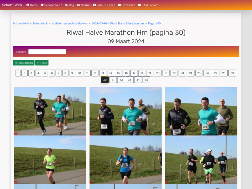Image resolution: width=252 pixels, height=189 pixels.
Task: Open gallery page 32
Action: click(x=121, y=80)
